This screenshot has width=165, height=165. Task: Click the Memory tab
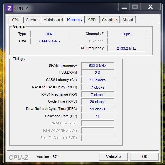click(x=75, y=20)
